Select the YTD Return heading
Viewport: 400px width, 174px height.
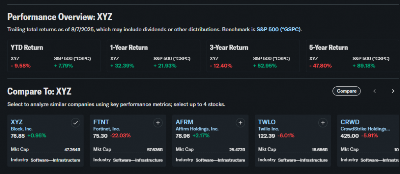point(27,48)
